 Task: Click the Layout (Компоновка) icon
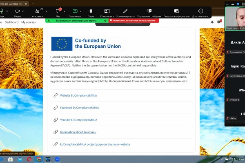107,11
